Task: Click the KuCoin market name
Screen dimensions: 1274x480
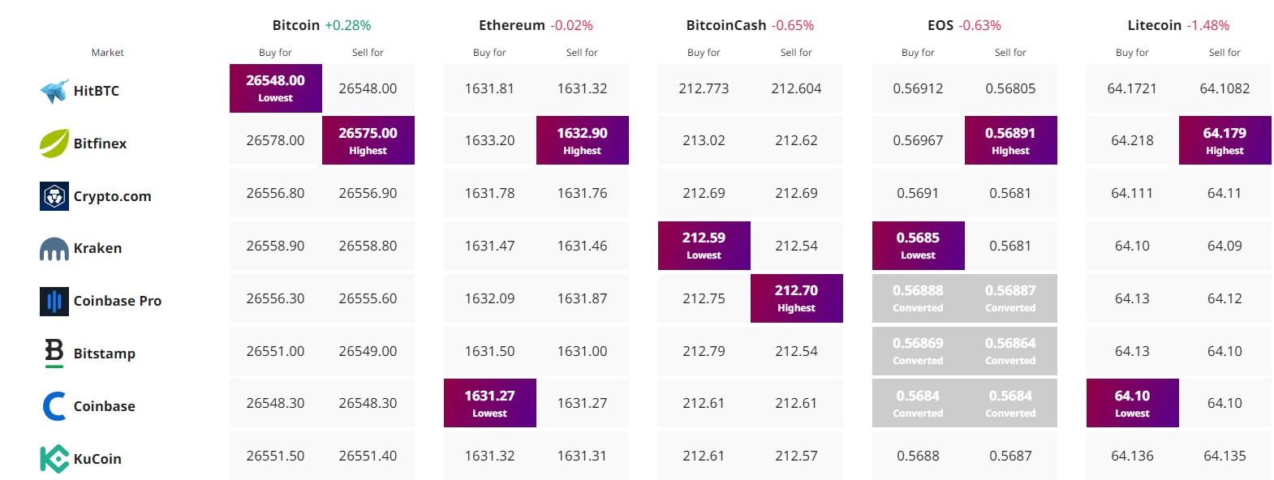Action: [97, 459]
